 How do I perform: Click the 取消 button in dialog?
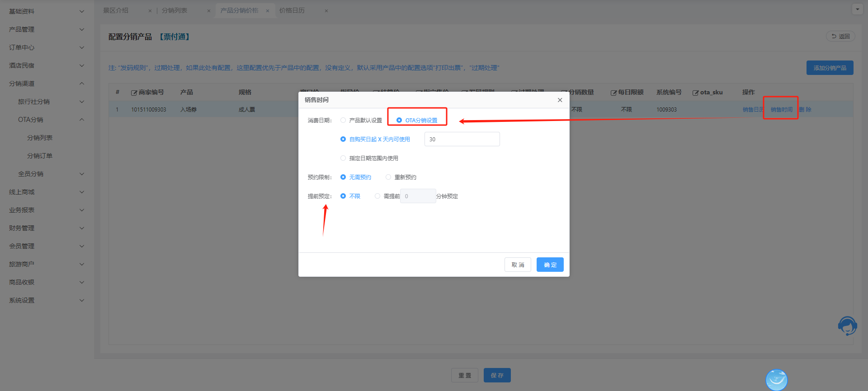tap(518, 265)
